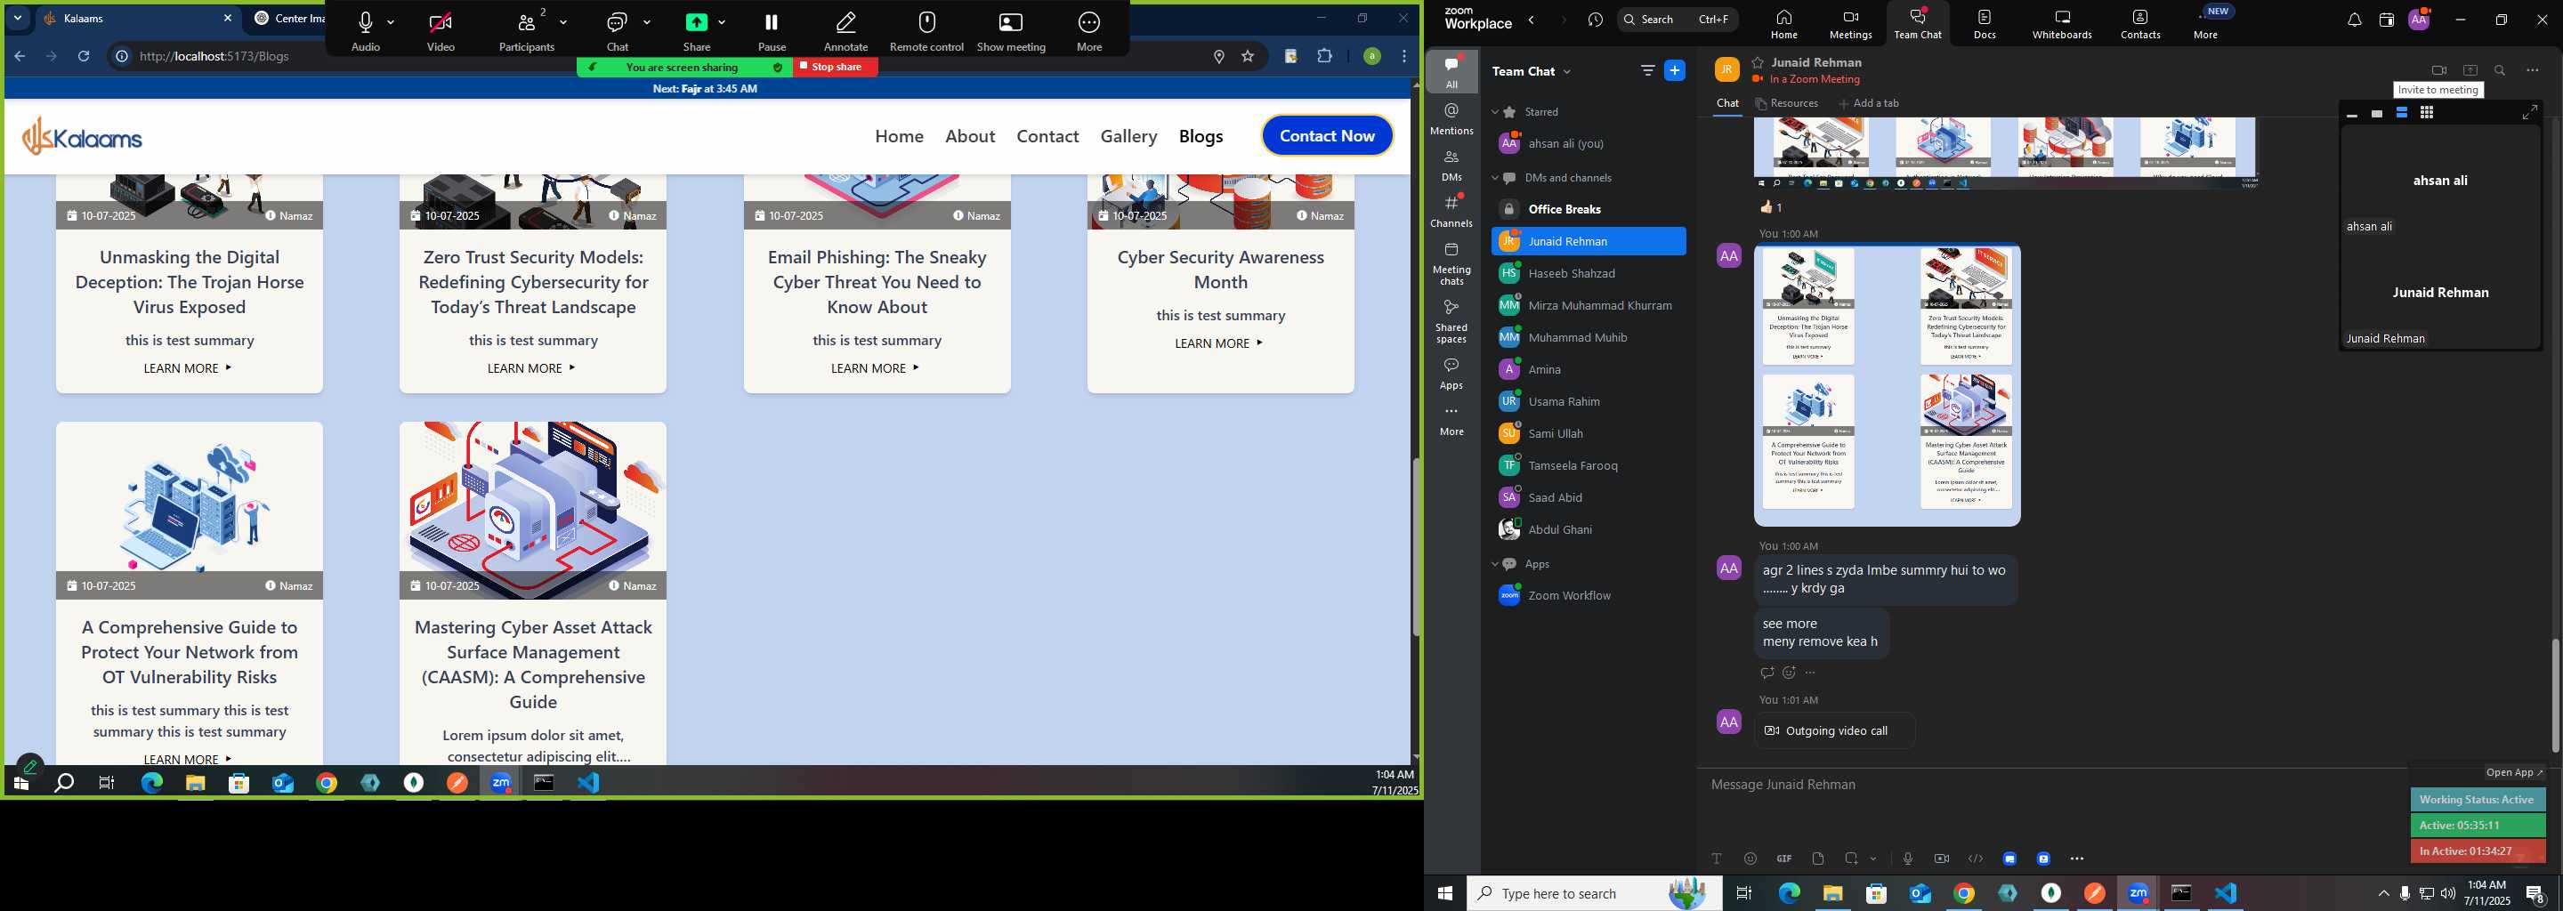
Task: Select the Annotate pencil tool
Action: tap(845, 31)
